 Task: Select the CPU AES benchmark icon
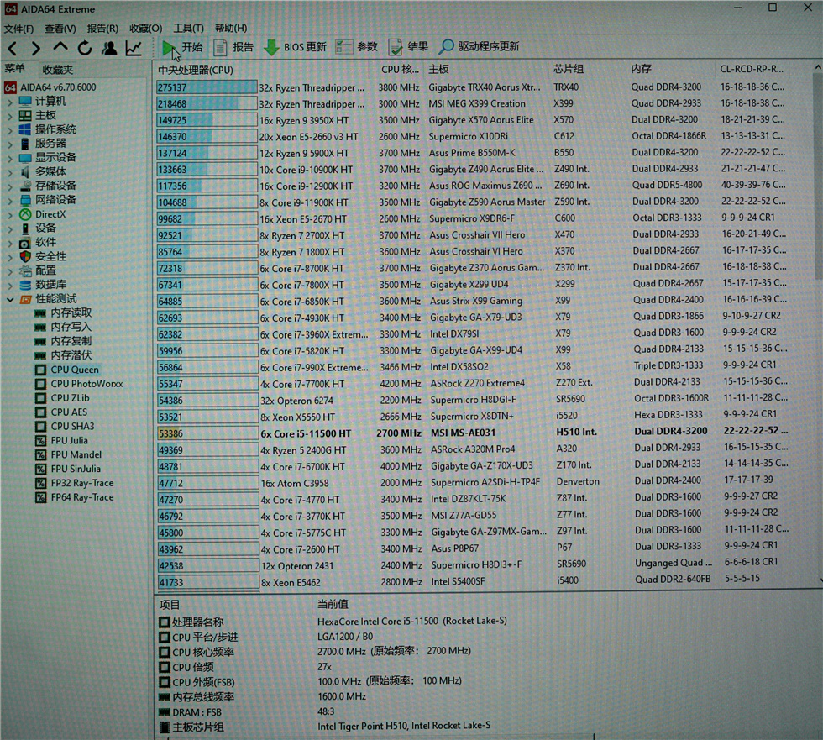40,412
